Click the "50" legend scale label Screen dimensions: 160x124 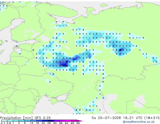pos(78,123)
